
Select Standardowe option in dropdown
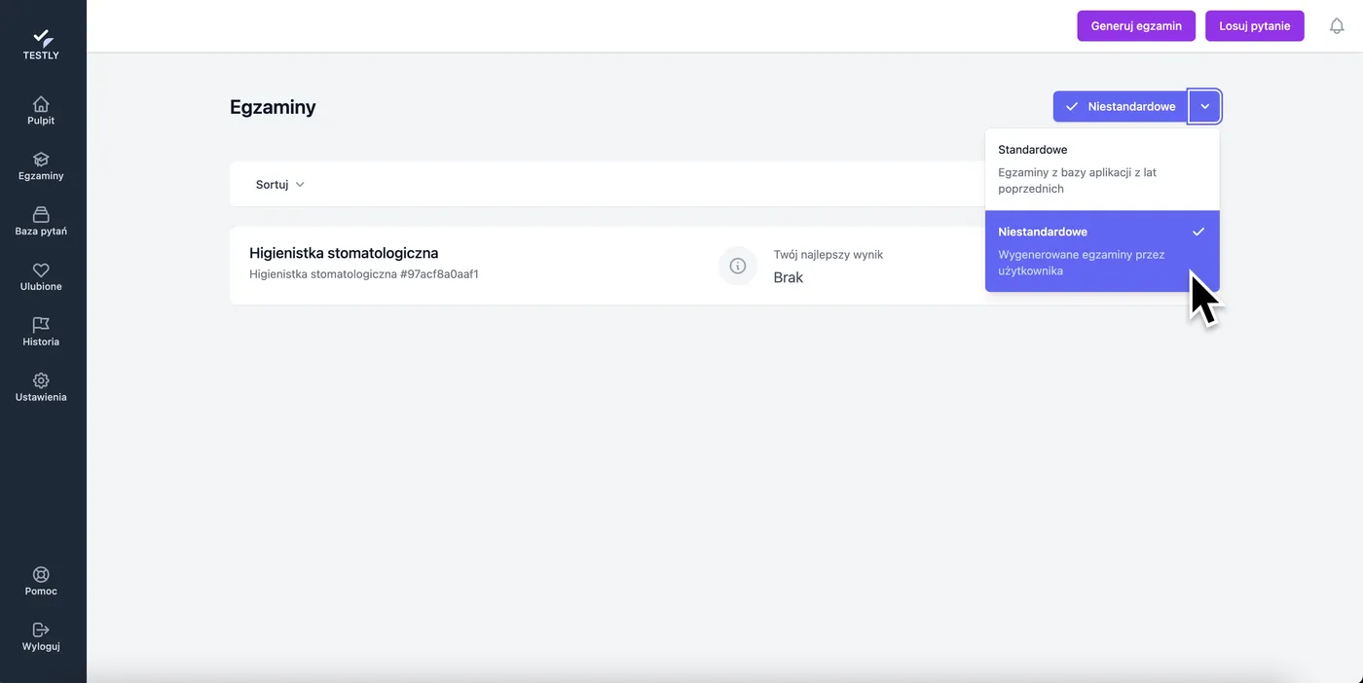click(1102, 169)
